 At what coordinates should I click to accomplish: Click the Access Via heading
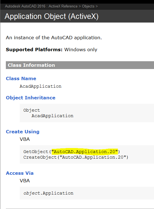20,173
